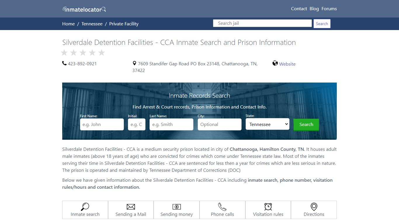Screen dimensions: 399x224
Task: Click the bold Chattanooga, Hamilton County, TN text
Action: tap(267, 149)
